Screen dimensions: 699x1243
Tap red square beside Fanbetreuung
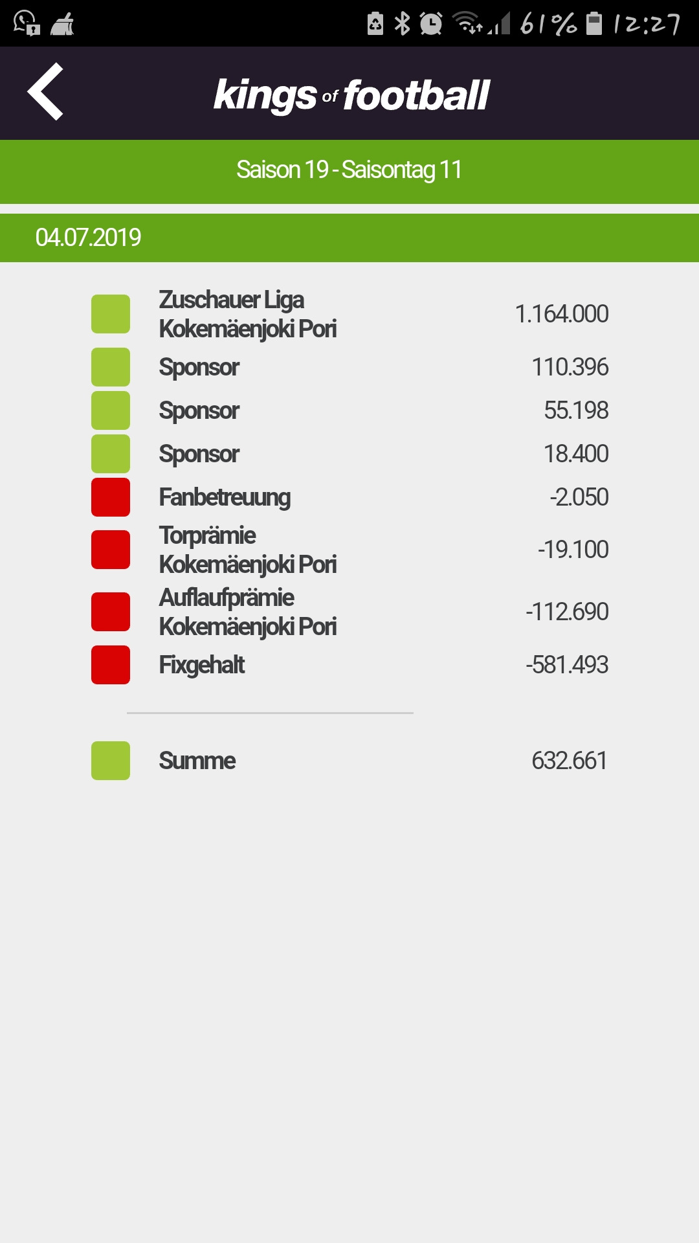pos(111,497)
